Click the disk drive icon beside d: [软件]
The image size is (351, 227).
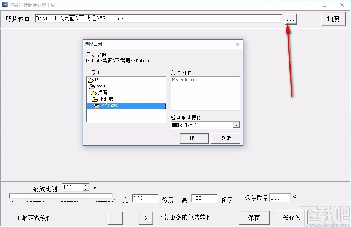pos(176,125)
